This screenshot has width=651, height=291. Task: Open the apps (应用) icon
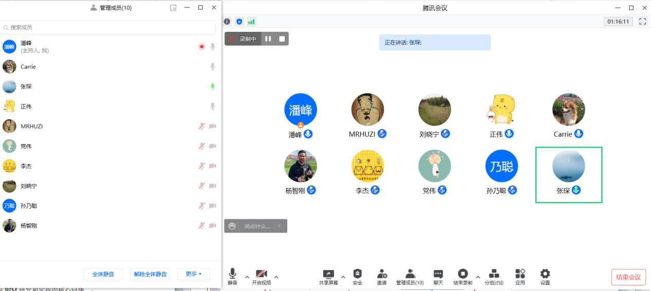(520, 276)
